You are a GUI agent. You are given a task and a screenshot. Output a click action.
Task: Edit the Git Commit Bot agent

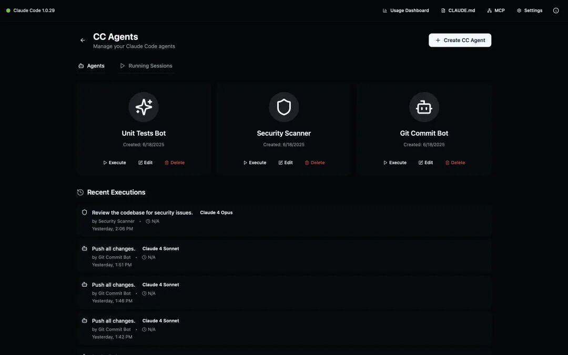pyautogui.click(x=425, y=163)
